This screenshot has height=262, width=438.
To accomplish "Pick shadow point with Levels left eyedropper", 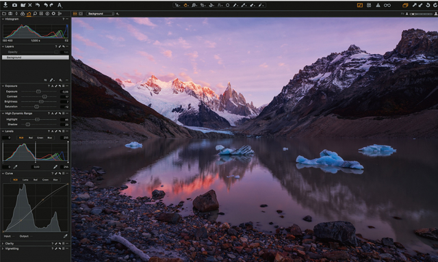I will tap(15, 167).
